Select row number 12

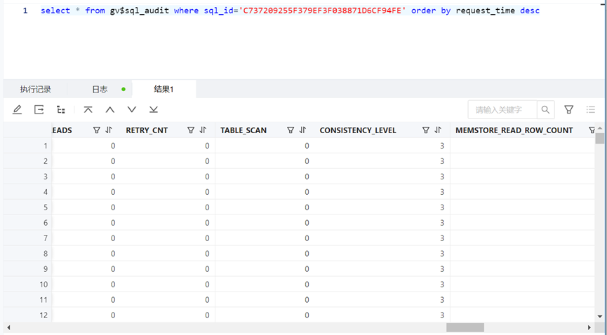pyautogui.click(x=44, y=315)
